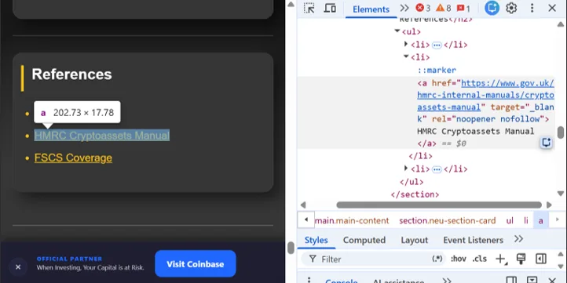
Task: Click the ellipsis in the last li node
Action: [x=437, y=169]
